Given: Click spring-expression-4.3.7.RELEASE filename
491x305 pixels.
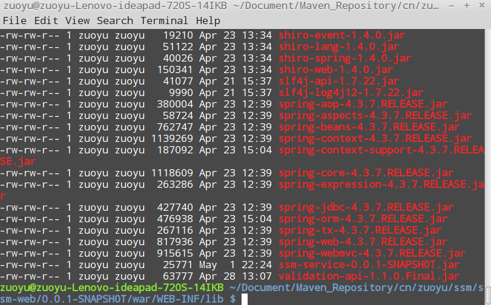Looking at the screenshot, I should [381, 185].
